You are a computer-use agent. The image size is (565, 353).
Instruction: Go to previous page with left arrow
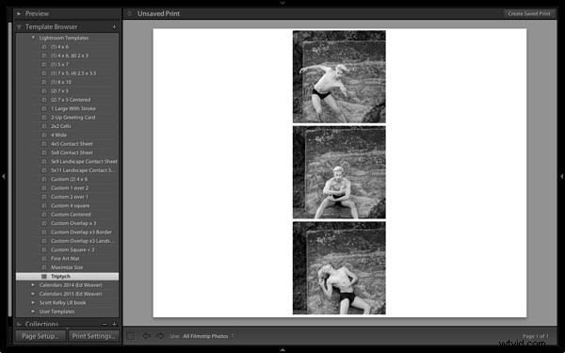(147, 336)
